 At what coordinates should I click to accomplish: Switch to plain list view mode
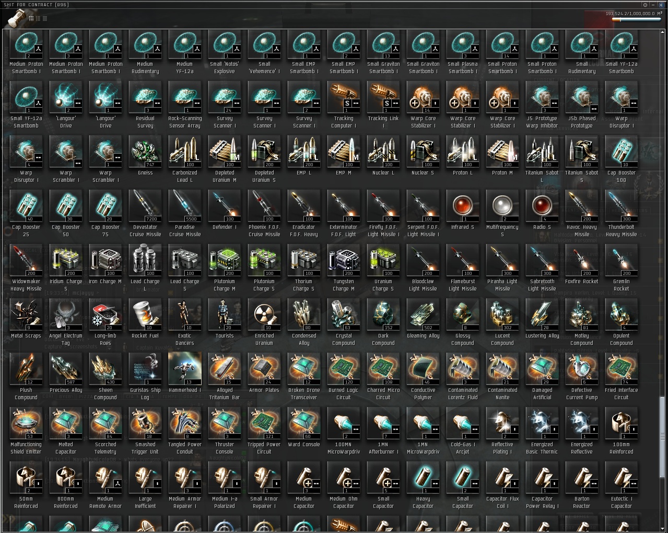[45, 18]
